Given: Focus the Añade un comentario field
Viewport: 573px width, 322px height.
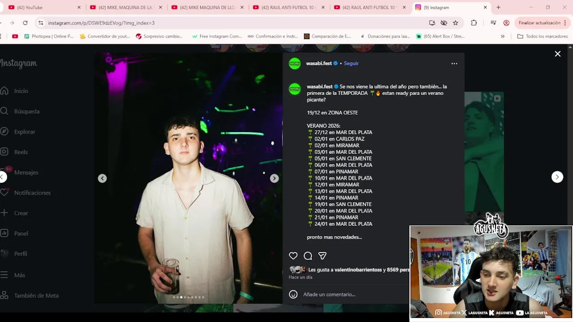Looking at the screenshot, I should point(354,294).
